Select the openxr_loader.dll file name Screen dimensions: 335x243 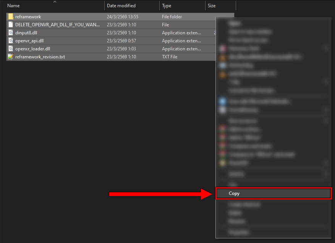[32, 49]
